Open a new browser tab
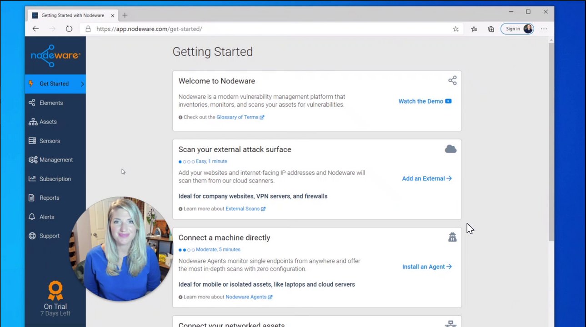 tap(125, 15)
